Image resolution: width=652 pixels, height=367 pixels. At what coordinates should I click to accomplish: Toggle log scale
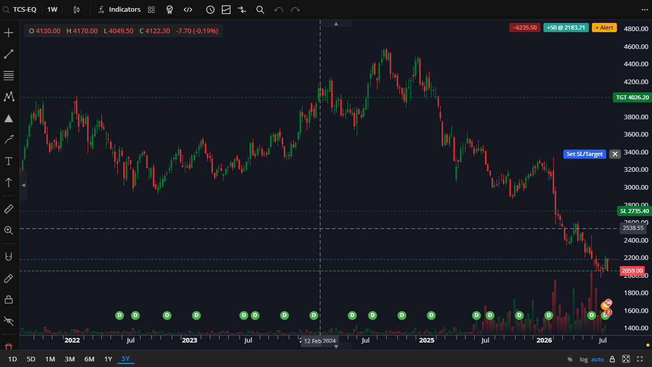coord(583,359)
